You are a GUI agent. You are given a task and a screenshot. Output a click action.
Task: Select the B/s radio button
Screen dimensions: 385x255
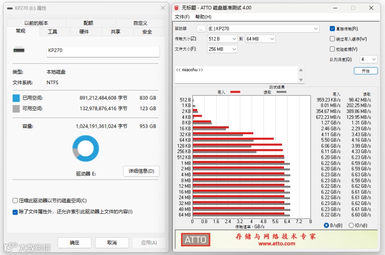point(326,225)
